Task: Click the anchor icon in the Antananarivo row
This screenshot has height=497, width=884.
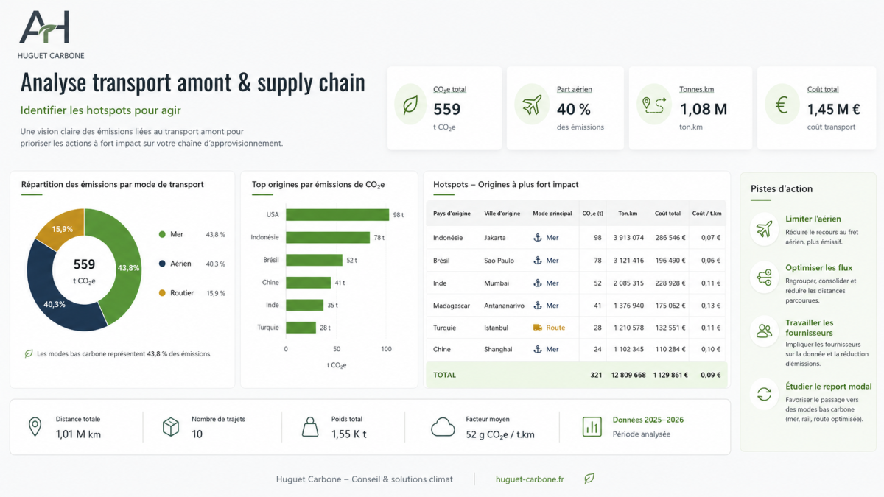Action: (538, 306)
